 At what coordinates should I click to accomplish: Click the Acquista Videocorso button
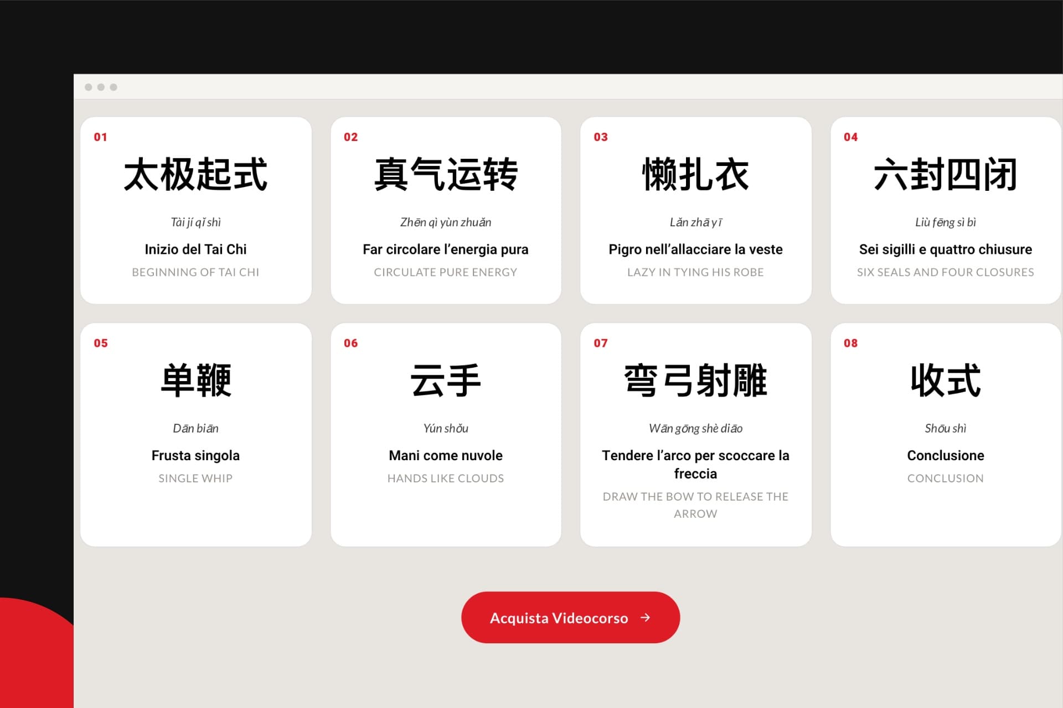(x=570, y=617)
